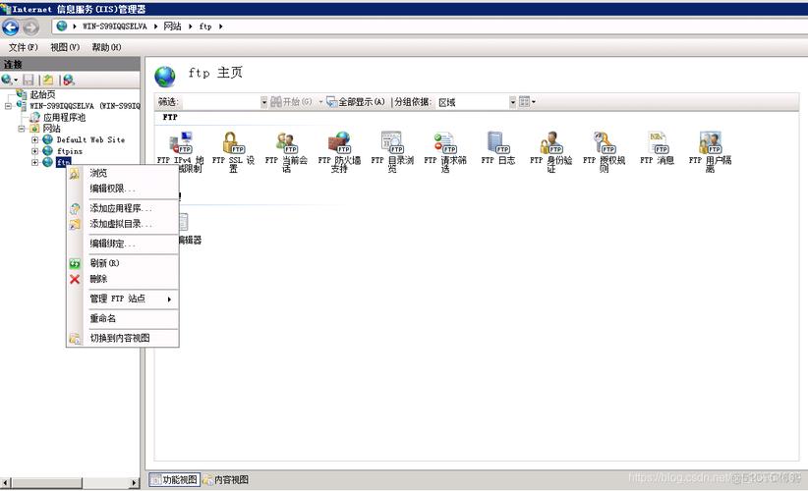This screenshot has width=808, height=491.
Task: Open FTP request filtering icon
Action: 445,151
